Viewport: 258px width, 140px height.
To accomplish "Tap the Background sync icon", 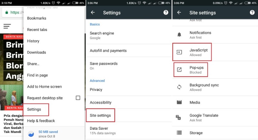I will point(179,87).
